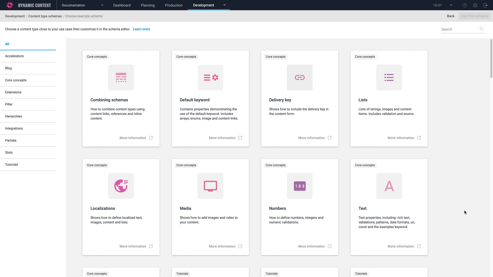Open the 16:37 time dropdown arrow
This screenshot has width=493, height=277.
451,5
